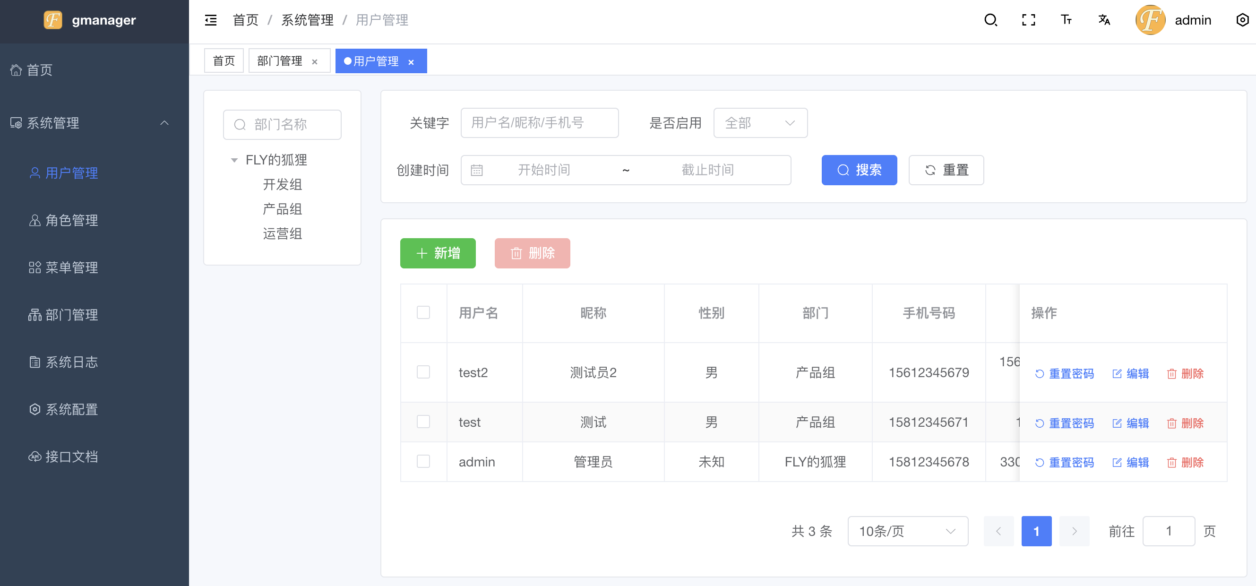Open font size adjustment icon
The image size is (1256, 586).
point(1067,20)
